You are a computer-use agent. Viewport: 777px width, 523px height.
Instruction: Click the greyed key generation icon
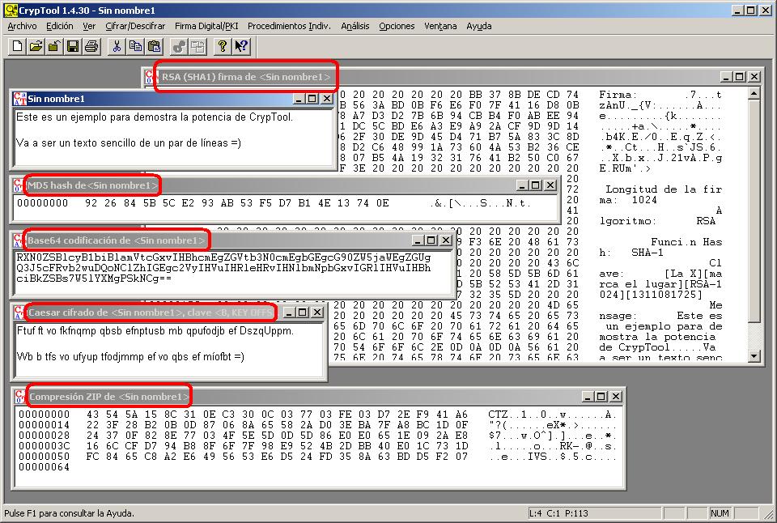click(179, 47)
